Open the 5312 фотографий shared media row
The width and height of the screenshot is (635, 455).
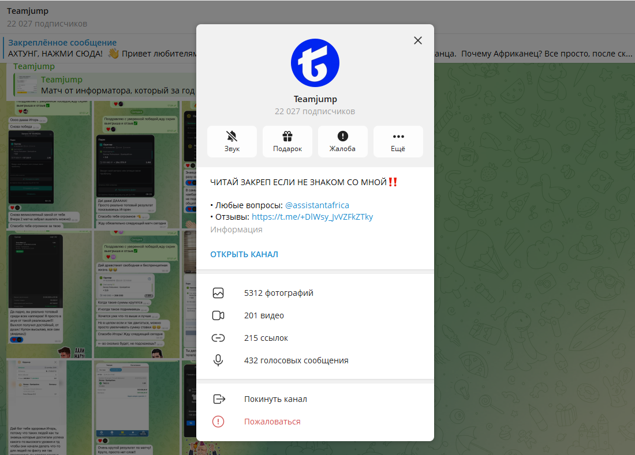[x=315, y=293]
